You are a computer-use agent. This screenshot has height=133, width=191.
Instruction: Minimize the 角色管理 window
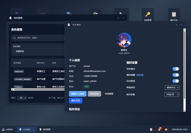[x=113, y=18]
